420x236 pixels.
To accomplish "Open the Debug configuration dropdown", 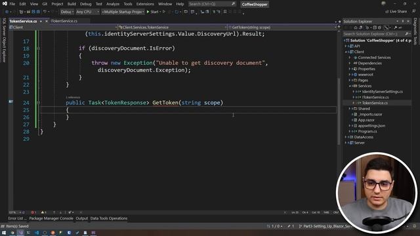I will coord(67,12).
